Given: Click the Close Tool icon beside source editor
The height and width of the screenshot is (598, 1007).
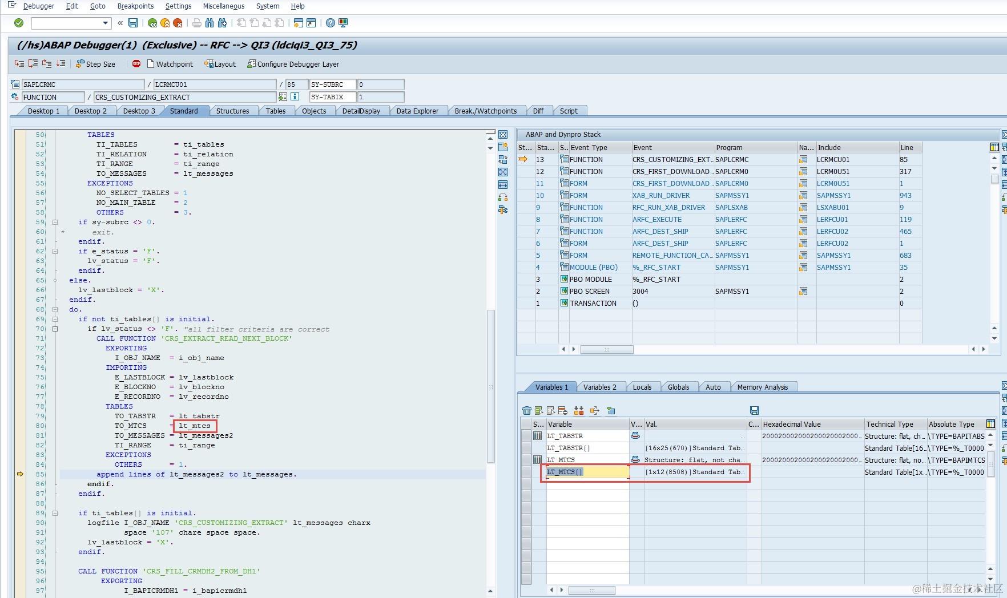Looking at the screenshot, I should click(x=503, y=135).
